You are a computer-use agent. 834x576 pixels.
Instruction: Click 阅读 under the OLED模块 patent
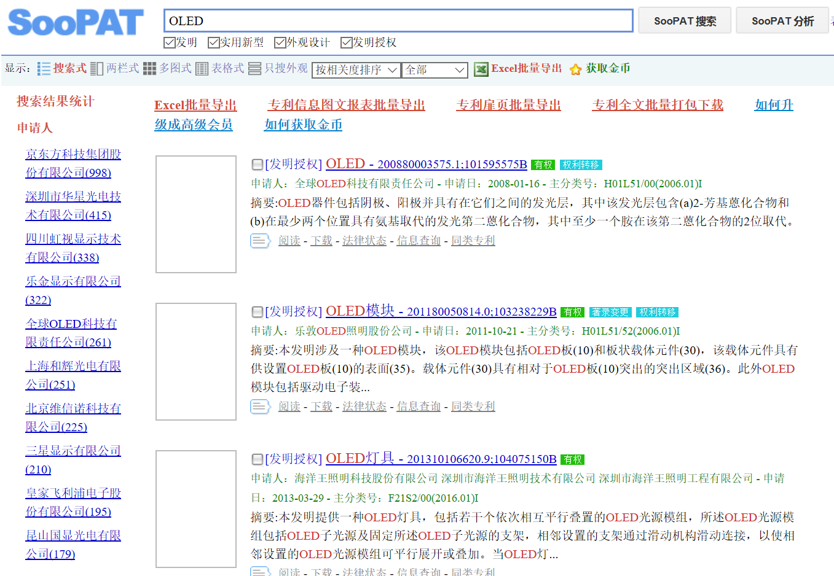(x=289, y=407)
